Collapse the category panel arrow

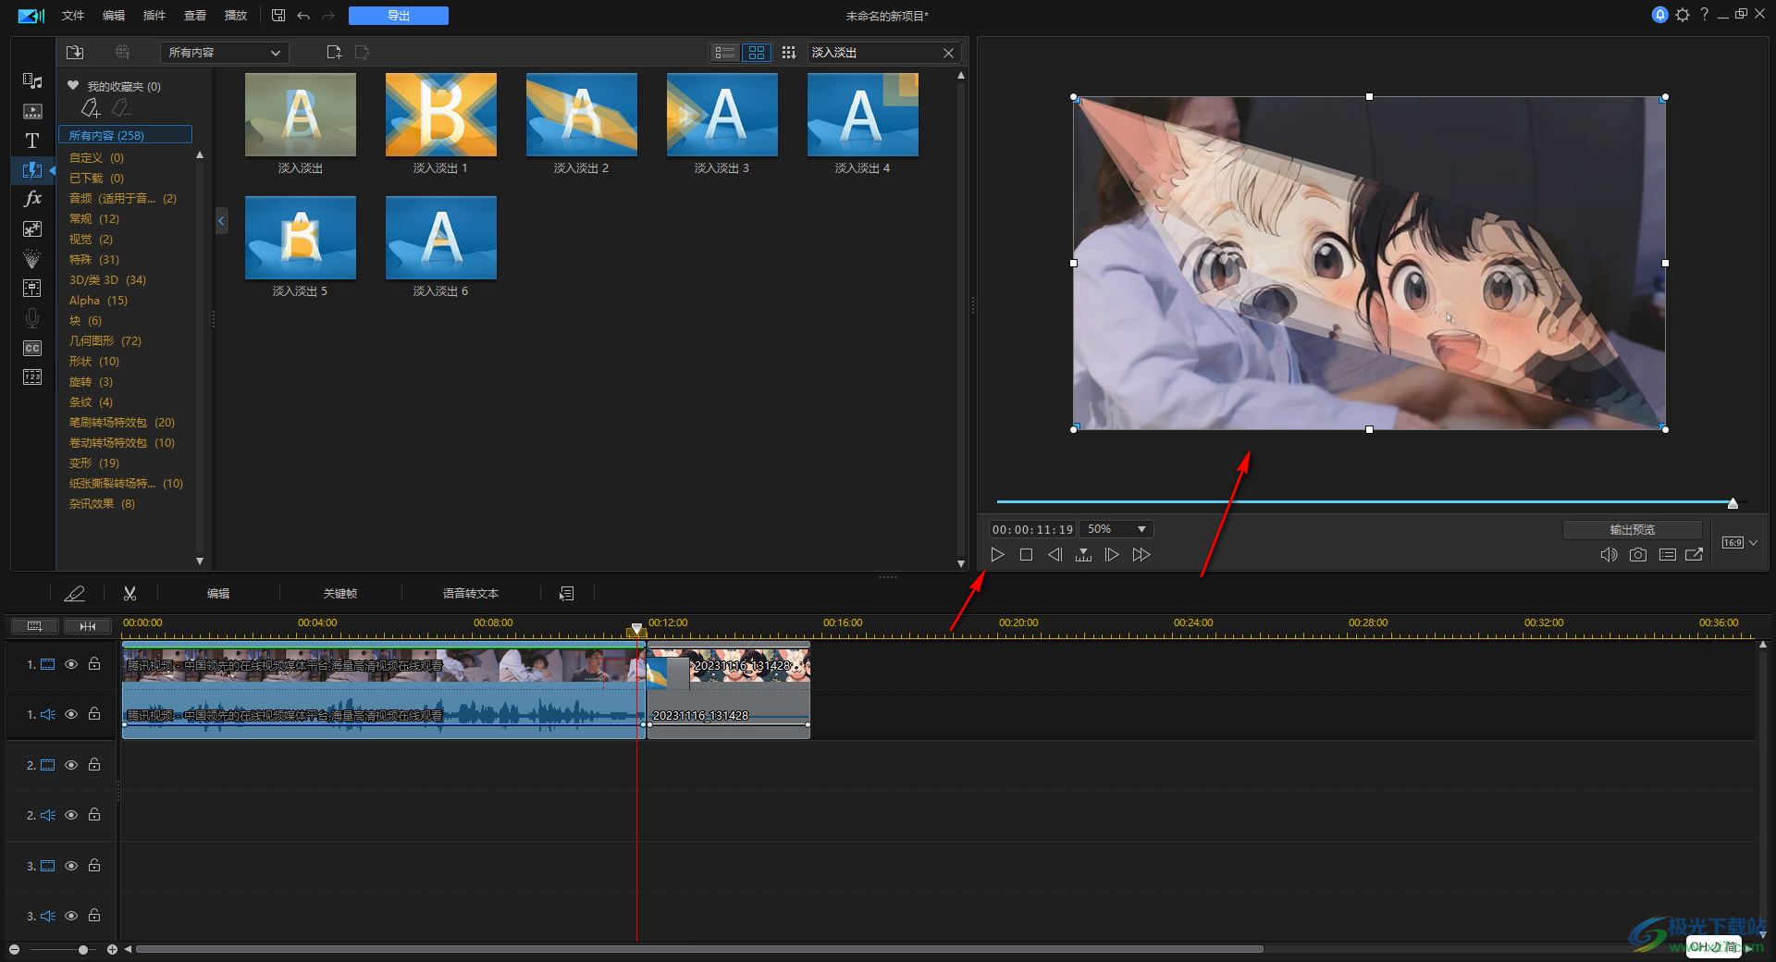[221, 220]
